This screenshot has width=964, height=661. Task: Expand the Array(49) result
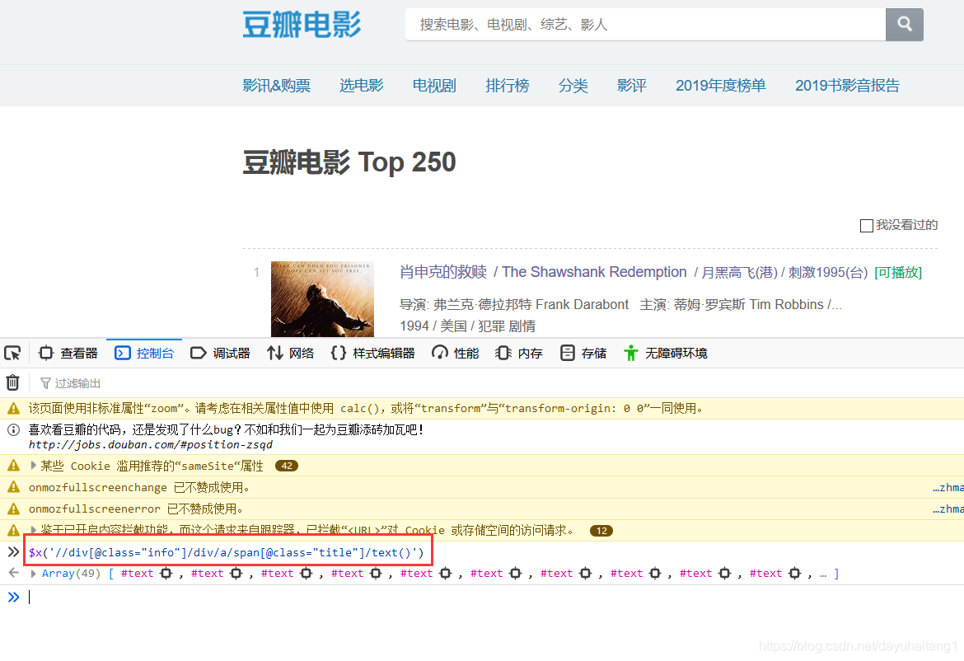(x=33, y=574)
